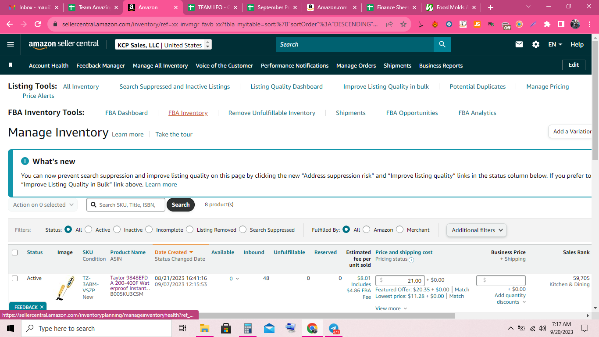Sort by the Date Created column
This screenshot has width=599, height=337.
tap(174, 252)
